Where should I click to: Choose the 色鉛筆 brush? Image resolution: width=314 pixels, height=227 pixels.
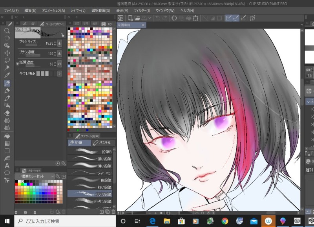coord(90,180)
